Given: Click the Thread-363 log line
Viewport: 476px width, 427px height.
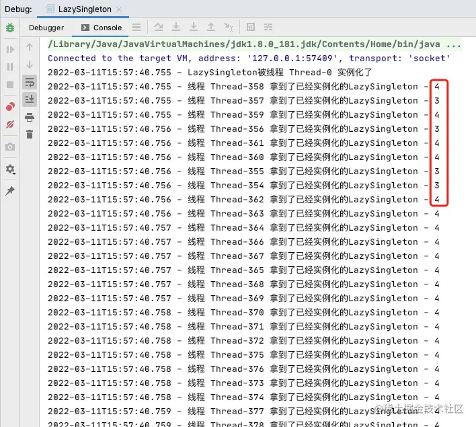Looking at the screenshot, I should click(244, 214).
